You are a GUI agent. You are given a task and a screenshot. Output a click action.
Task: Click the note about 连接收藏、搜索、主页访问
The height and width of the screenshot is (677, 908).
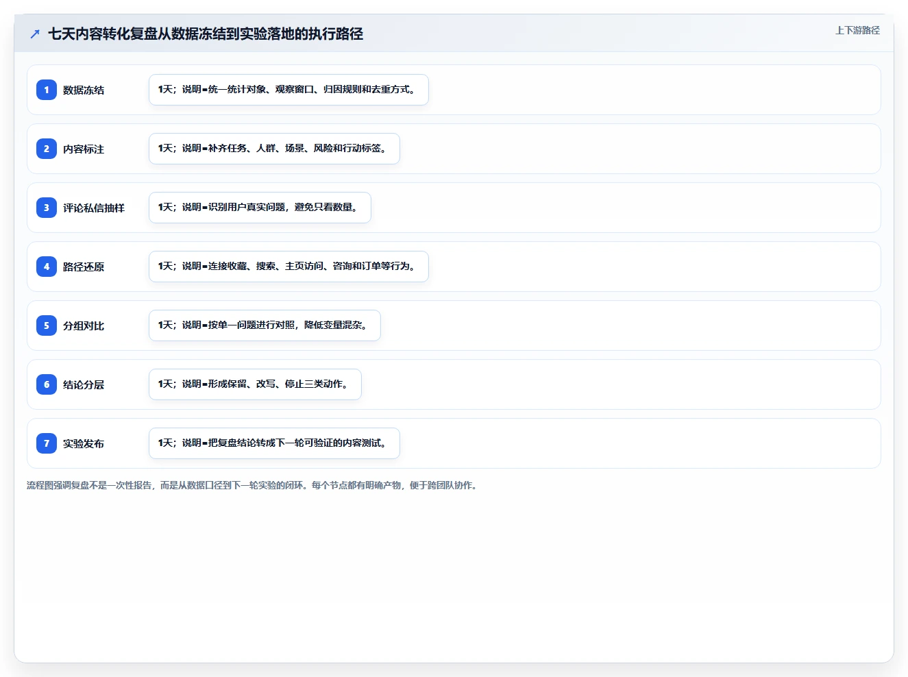(289, 267)
